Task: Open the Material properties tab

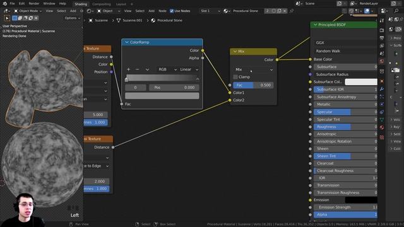Action: pyautogui.click(x=382, y=127)
